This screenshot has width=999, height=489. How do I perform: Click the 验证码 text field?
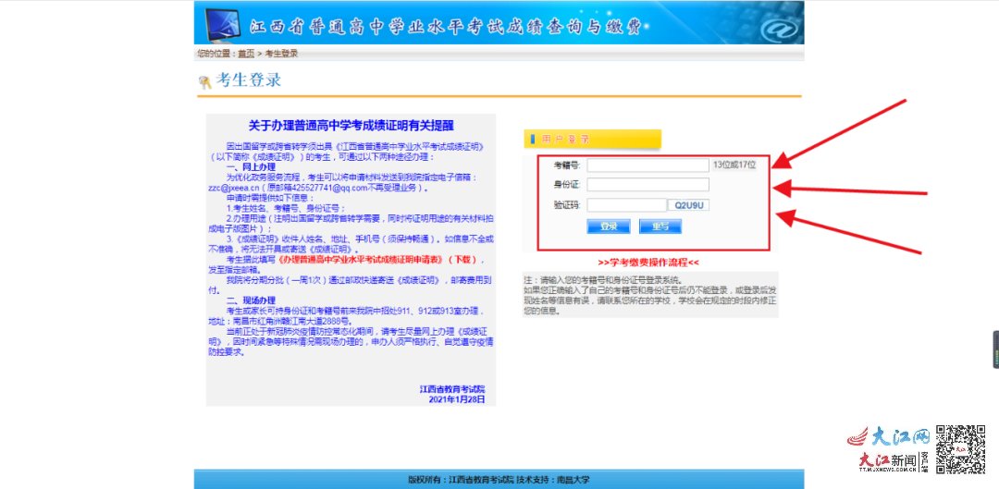click(x=625, y=205)
